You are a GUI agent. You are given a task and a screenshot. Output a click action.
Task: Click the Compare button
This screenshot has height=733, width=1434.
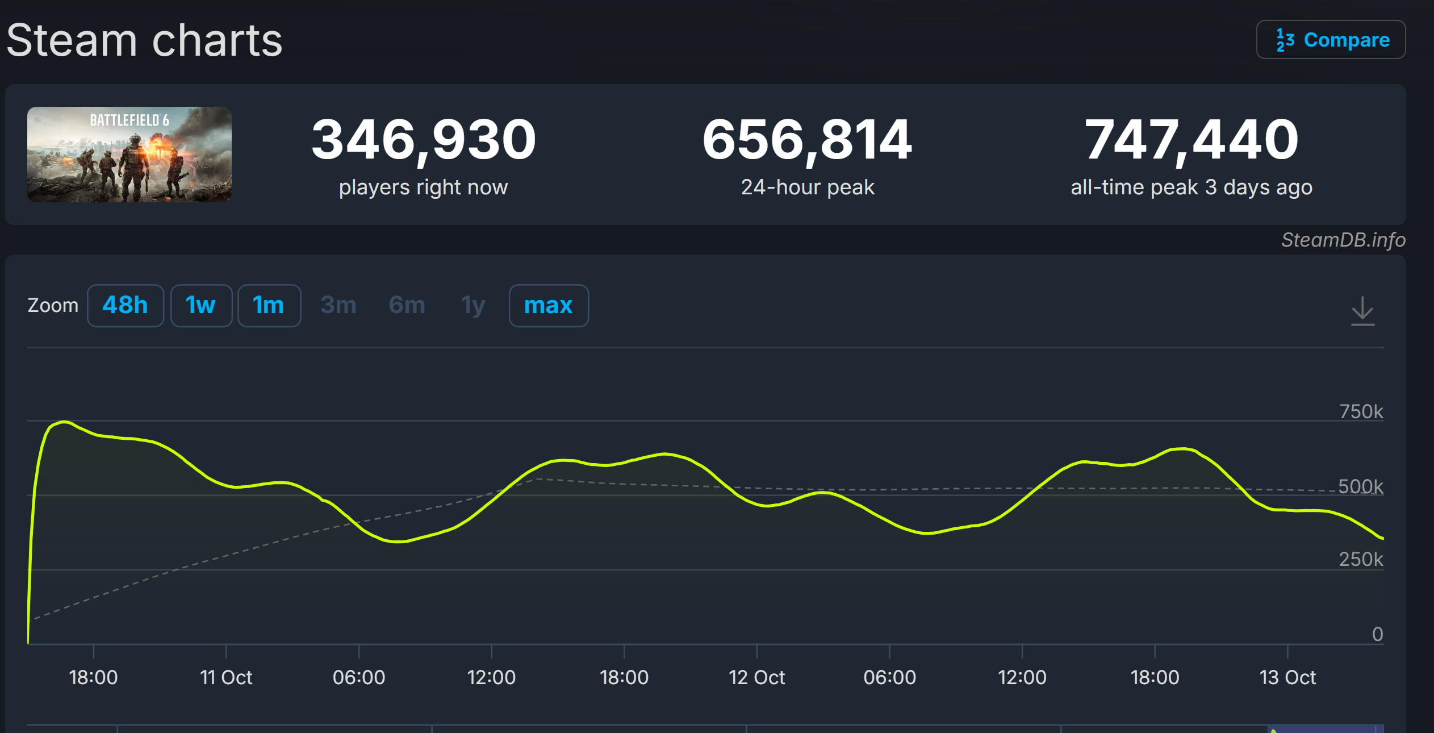[1331, 40]
